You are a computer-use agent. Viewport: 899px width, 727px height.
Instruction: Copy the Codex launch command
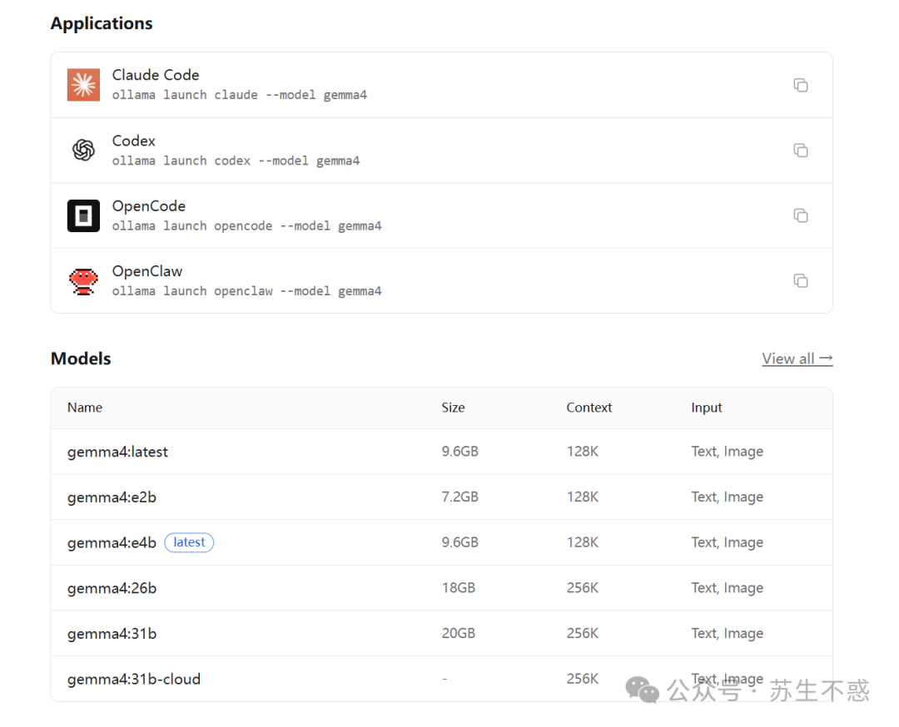click(x=801, y=150)
